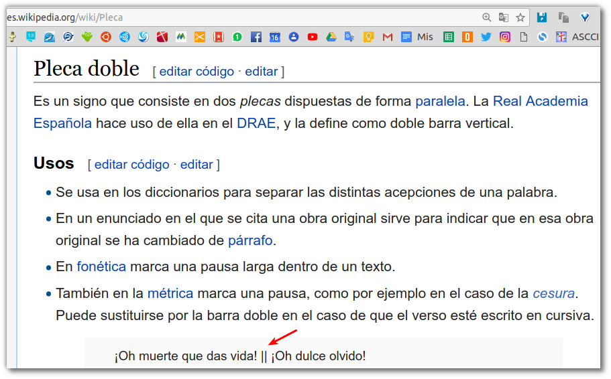Click 'editar' next to Pleca doble heading
Viewport: 611px width, 379px height.
click(x=261, y=72)
